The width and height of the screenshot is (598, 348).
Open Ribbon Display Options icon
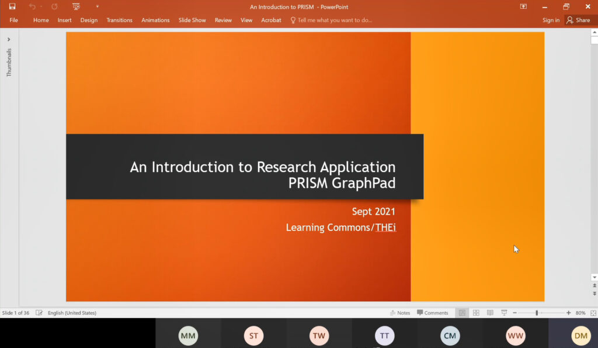523,6
